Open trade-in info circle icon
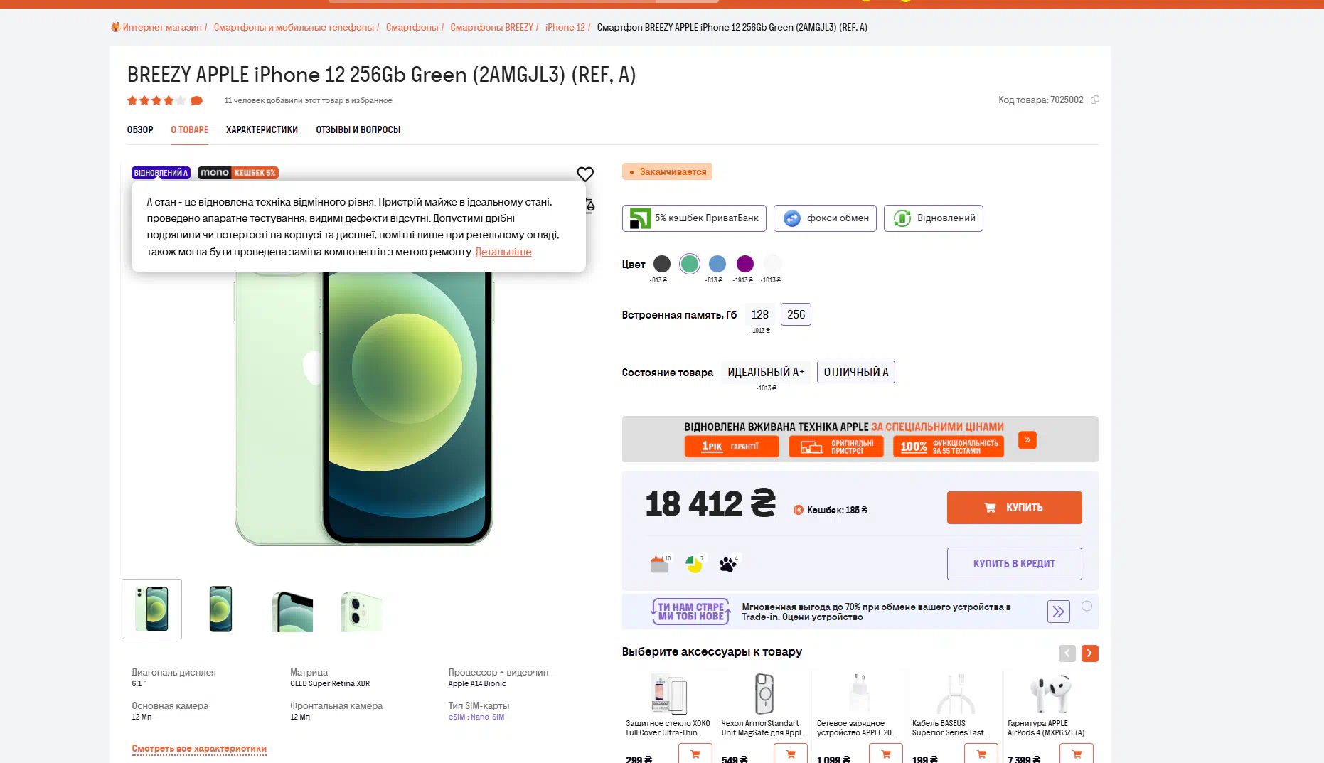Screen dimensions: 1324x763 [x=1087, y=606]
